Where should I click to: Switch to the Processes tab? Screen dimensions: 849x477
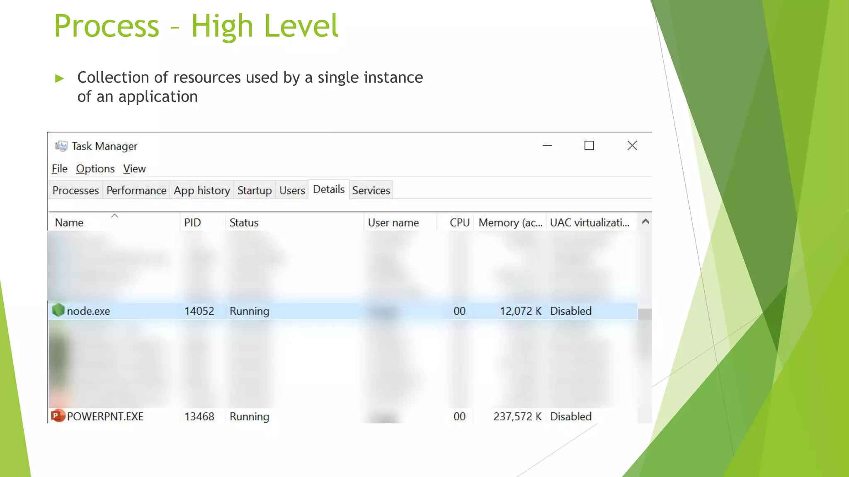pos(76,190)
